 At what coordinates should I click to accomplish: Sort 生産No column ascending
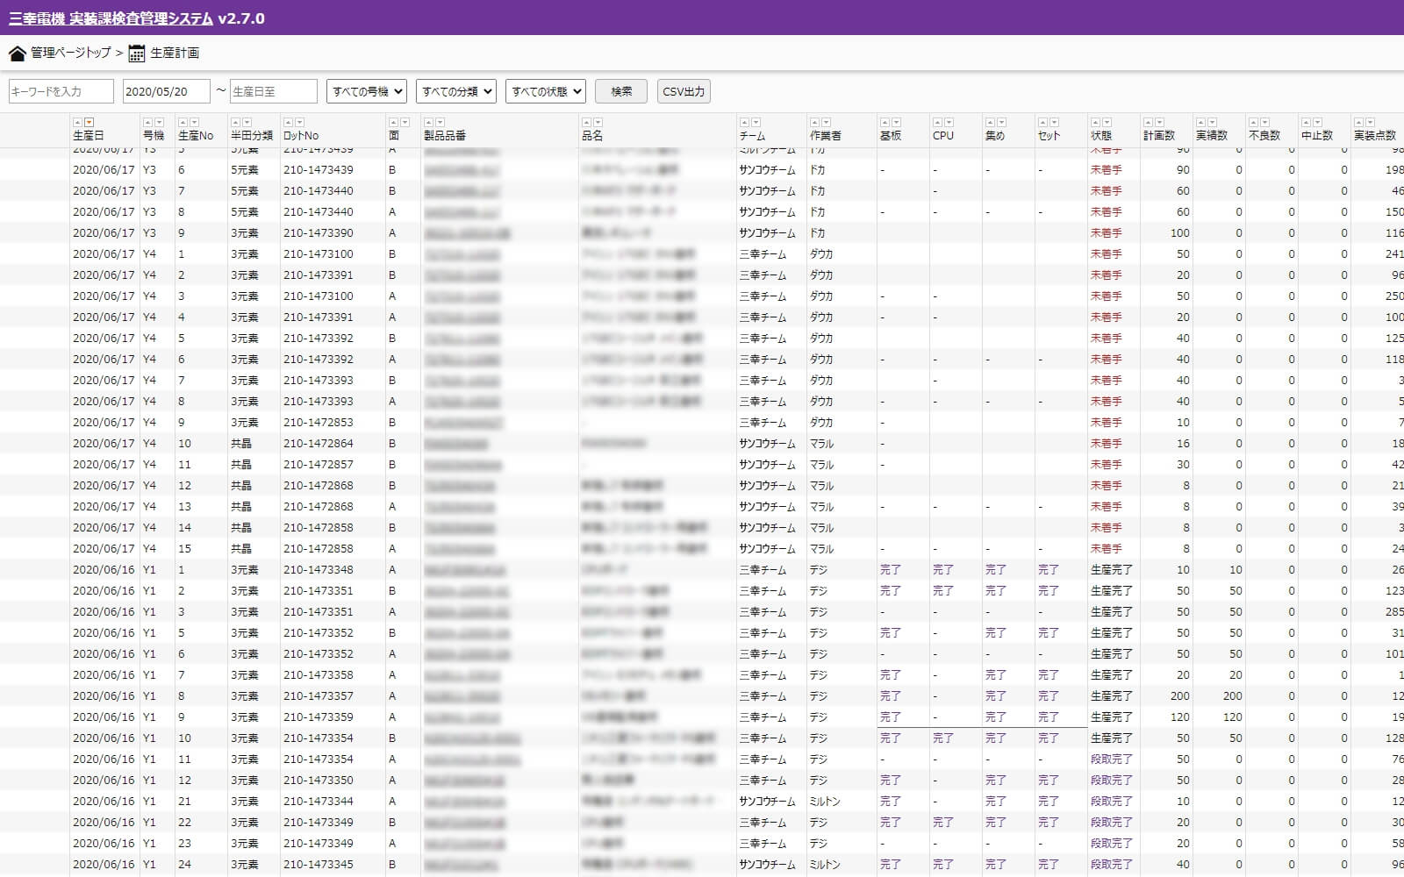(x=183, y=123)
